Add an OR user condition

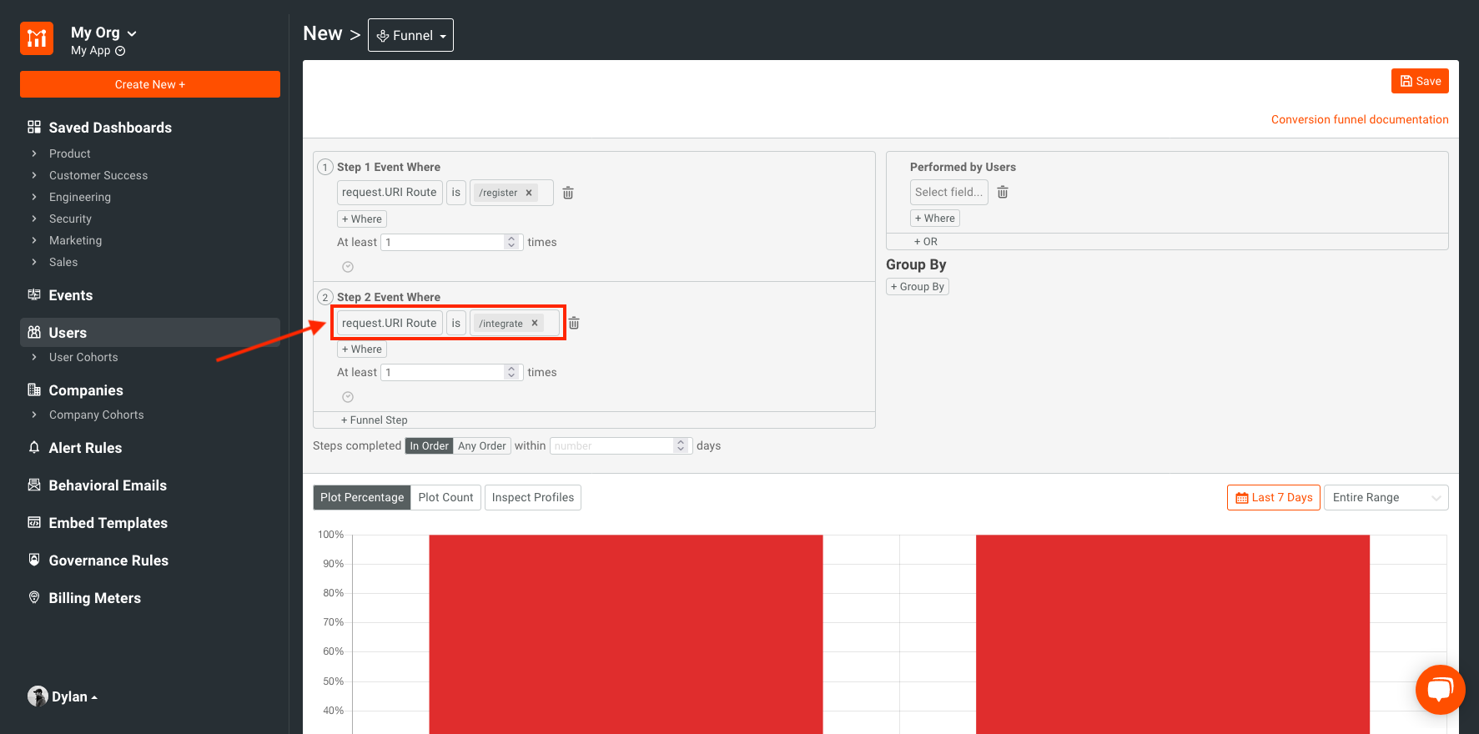pos(926,241)
